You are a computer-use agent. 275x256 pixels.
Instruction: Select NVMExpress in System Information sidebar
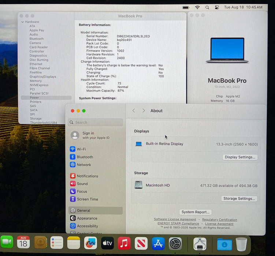(x=39, y=85)
